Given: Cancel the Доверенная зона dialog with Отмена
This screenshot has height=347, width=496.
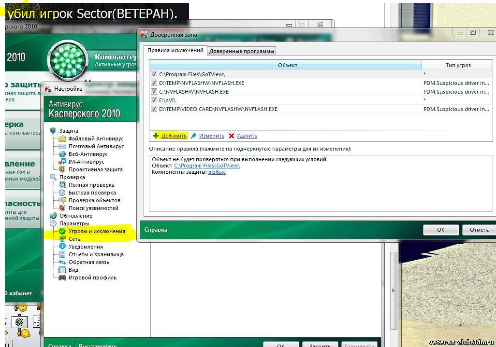Looking at the screenshot, I should [479, 230].
